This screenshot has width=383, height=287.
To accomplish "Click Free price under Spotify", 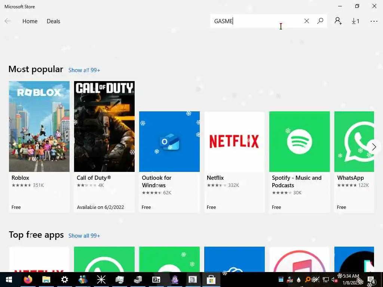I will [x=276, y=207].
